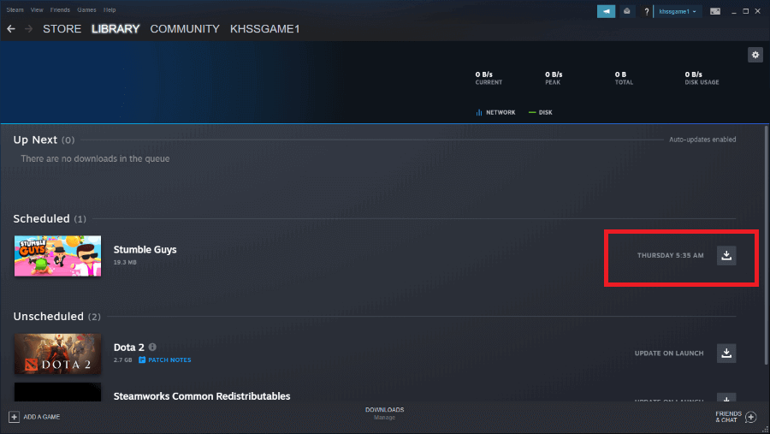
Task: Click the Scheduled section heading
Action: pos(50,219)
